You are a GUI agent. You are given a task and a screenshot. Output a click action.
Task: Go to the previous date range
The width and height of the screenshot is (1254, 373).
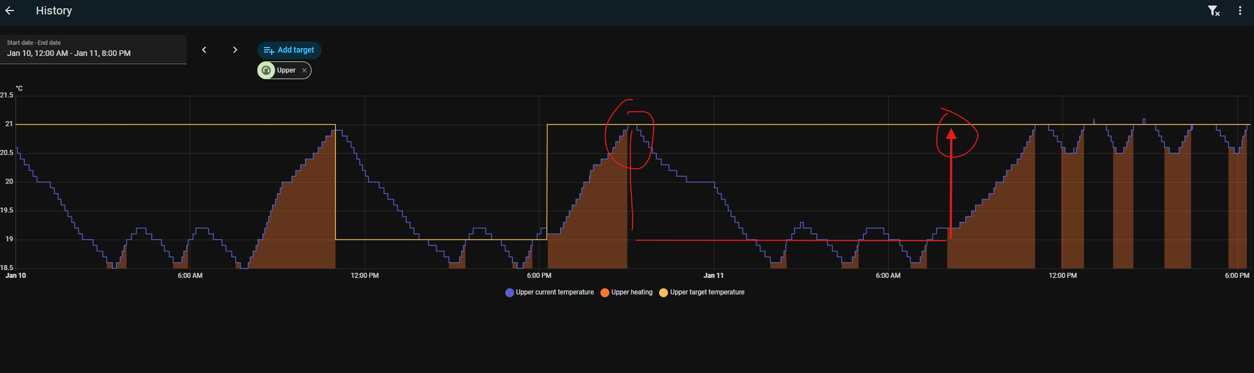click(x=204, y=50)
